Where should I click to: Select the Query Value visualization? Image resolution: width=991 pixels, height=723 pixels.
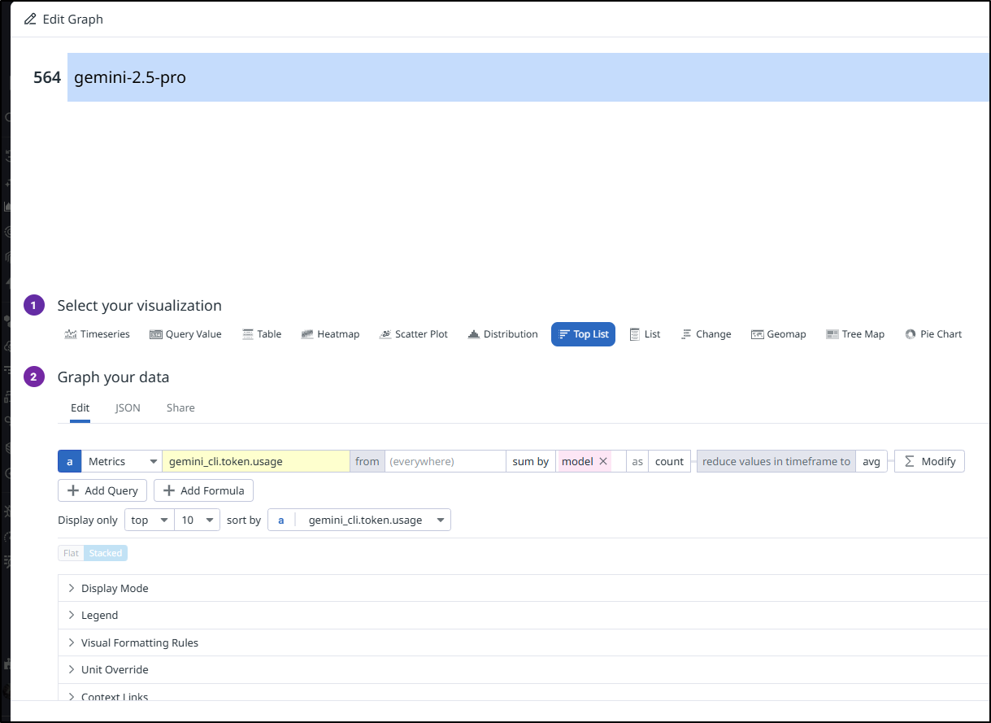click(x=185, y=334)
